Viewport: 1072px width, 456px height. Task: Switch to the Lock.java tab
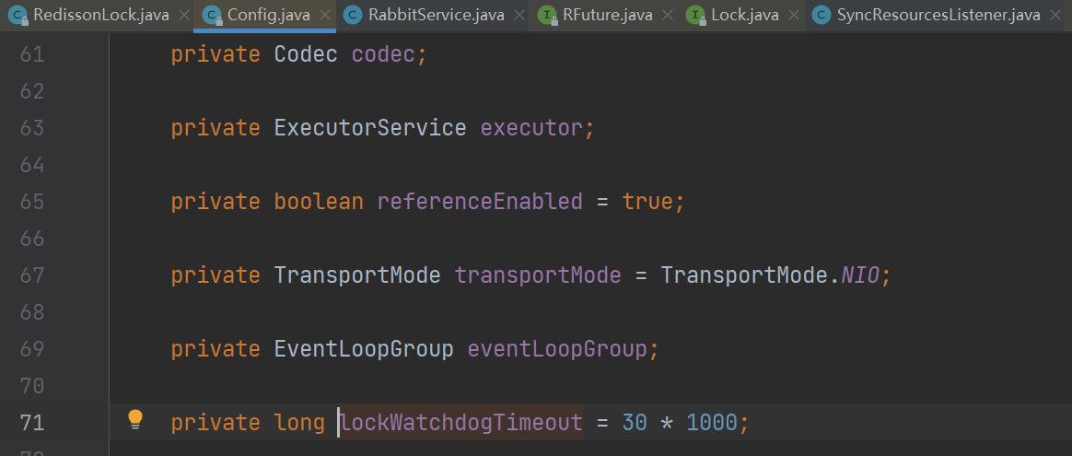[744, 15]
